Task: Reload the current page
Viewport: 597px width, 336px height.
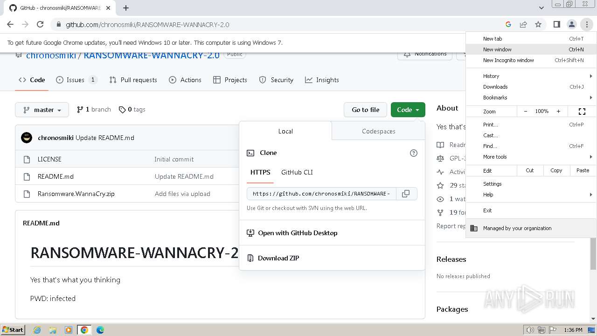Action: (x=40, y=24)
